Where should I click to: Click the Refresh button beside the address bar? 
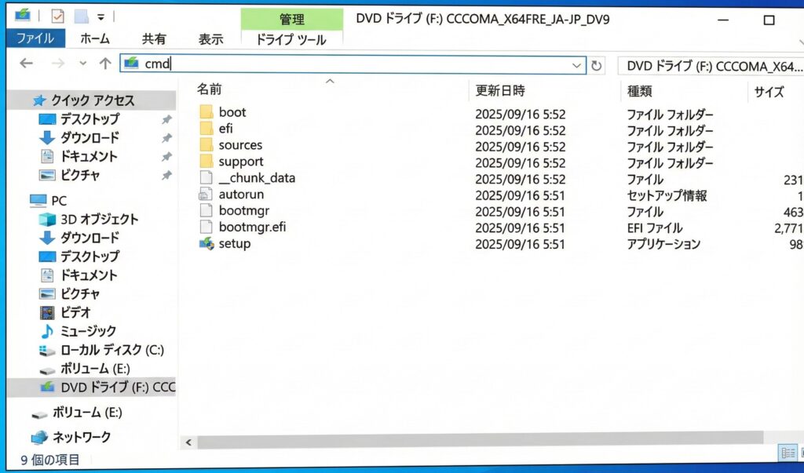coord(597,66)
